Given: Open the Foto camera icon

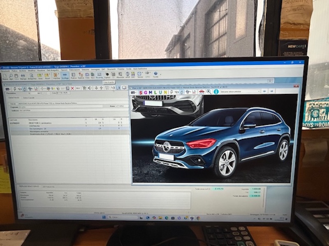Looking at the screenshot, I should (x=87, y=75).
